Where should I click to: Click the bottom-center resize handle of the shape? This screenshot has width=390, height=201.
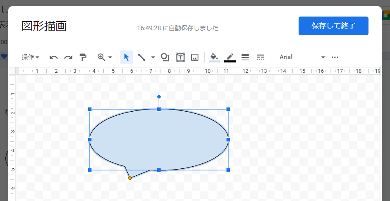pyautogui.click(x=159, y=170)
